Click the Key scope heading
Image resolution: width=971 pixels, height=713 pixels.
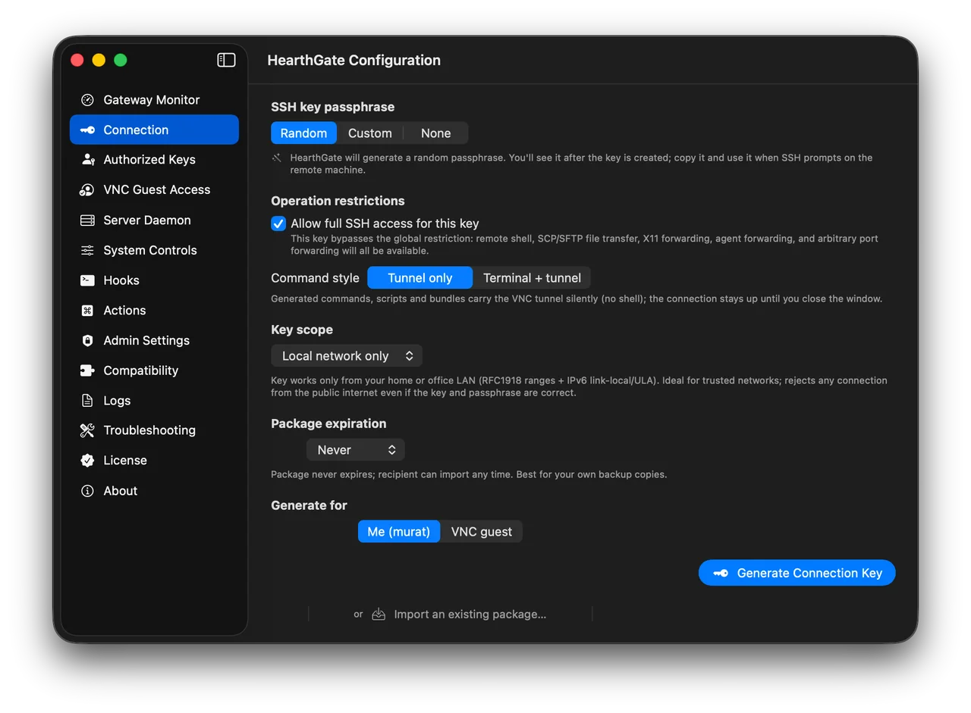coord(302,330)
